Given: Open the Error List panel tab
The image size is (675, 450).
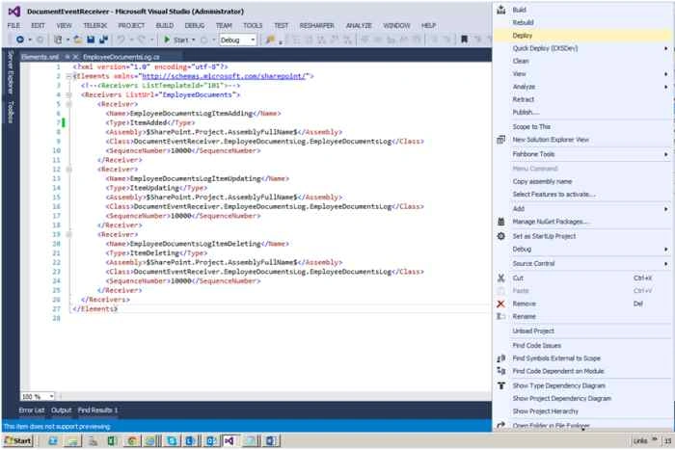Looking at the screenshot, I should 32,410.
